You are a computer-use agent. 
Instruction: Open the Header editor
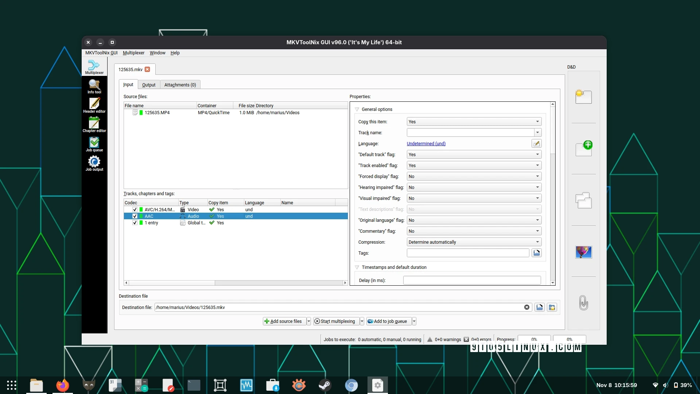click(94, 106)
